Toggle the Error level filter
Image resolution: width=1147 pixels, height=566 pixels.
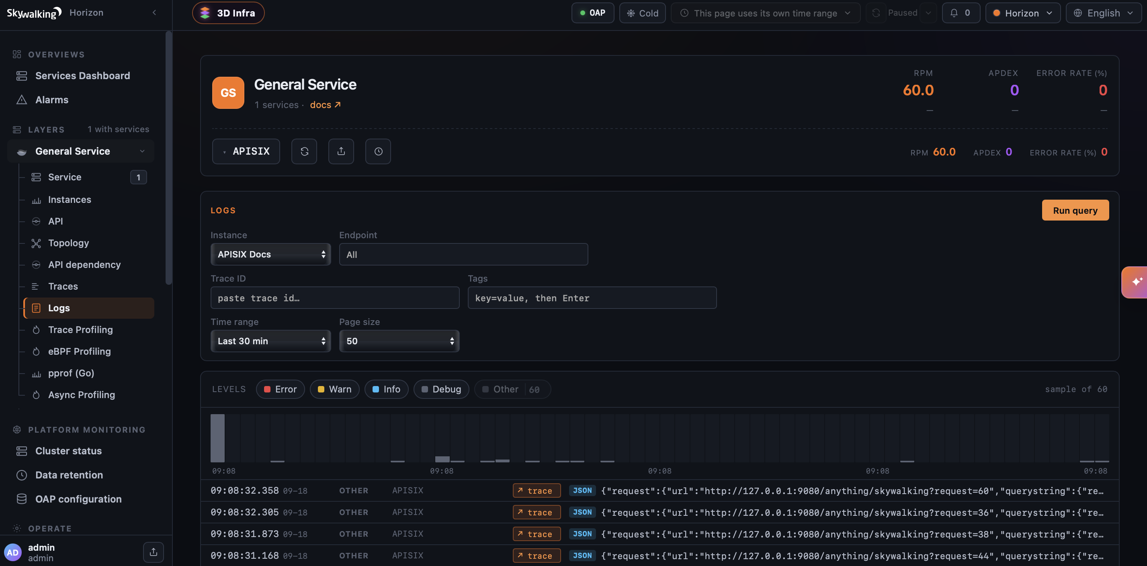(280, 389)
